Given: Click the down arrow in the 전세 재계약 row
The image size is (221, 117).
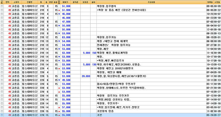Looking at the screenshot, I should pos(59,41).
